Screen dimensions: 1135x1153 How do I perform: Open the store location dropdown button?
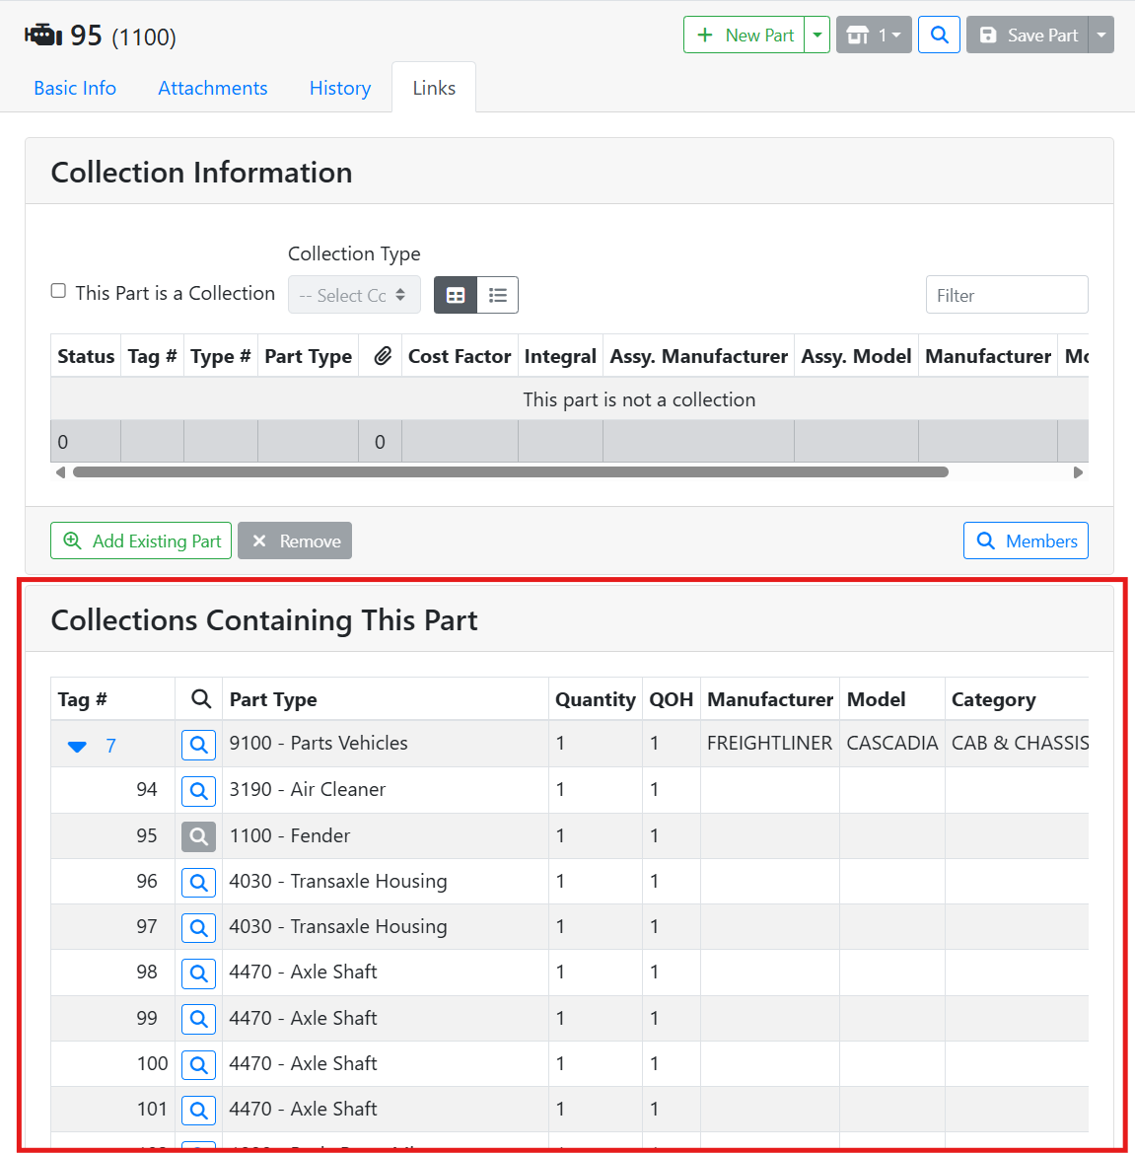pos(874,36)
